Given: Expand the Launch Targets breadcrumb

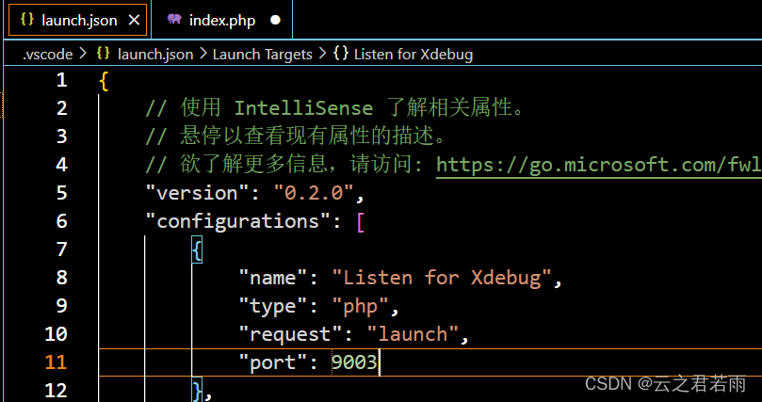Looking at the screenshot, I should pyautogui.click(x=262, y=54).
